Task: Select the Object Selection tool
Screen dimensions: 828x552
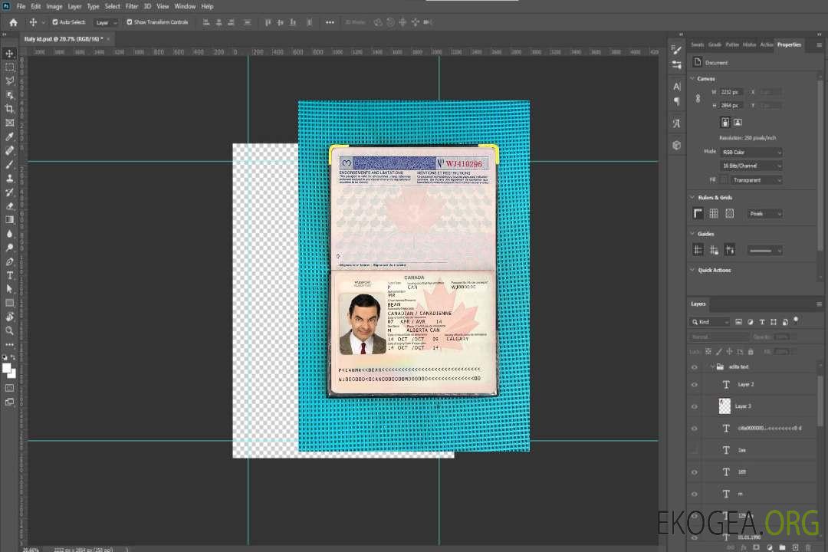Action: [x=9, y=95]
